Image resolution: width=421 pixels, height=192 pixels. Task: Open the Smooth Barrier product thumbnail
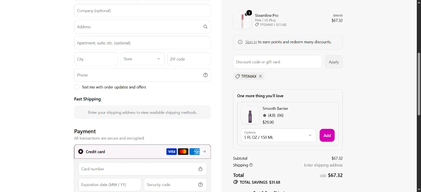pos(250,115)
